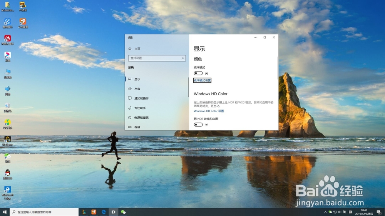Select 专注助手 in the sidebar

pyautogui.click(x=157, y=108)
